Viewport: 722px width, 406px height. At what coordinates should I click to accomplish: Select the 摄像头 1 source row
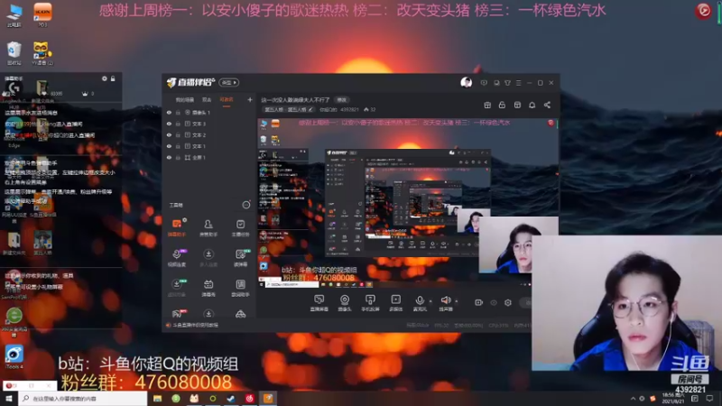pos(208,112)
